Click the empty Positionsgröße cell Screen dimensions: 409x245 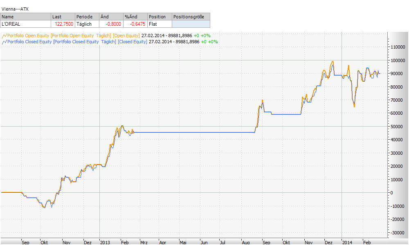[x=191, y=24]
